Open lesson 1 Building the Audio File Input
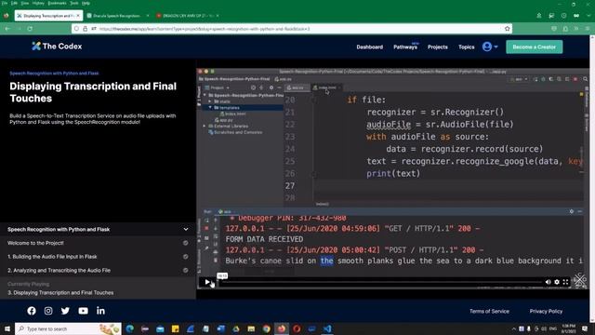The height and width of the screenshot is (335, 595). [x=52, y=257]
